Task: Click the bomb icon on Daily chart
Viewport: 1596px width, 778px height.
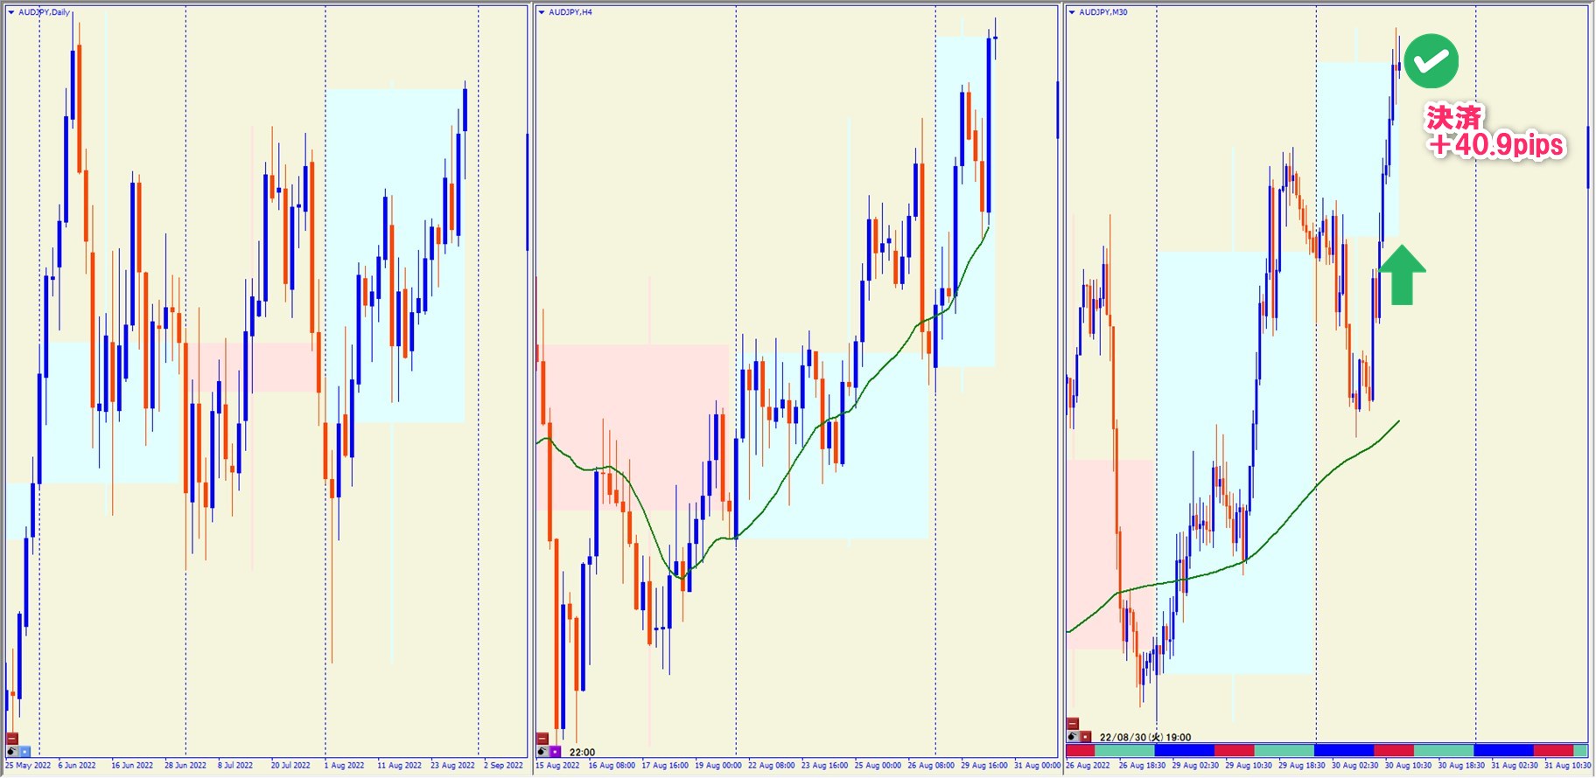Action: point(12,751)
